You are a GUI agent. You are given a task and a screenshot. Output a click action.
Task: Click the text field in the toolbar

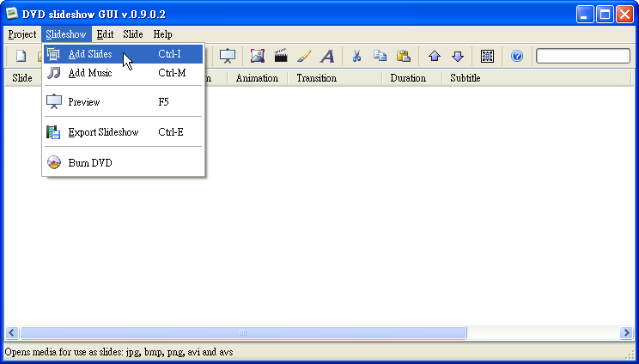[583, 56]
